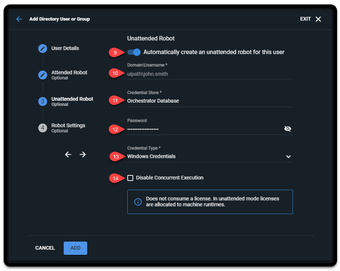Select the Unattended Robot step label
The image size is (340, 271).
click(72, 99)
